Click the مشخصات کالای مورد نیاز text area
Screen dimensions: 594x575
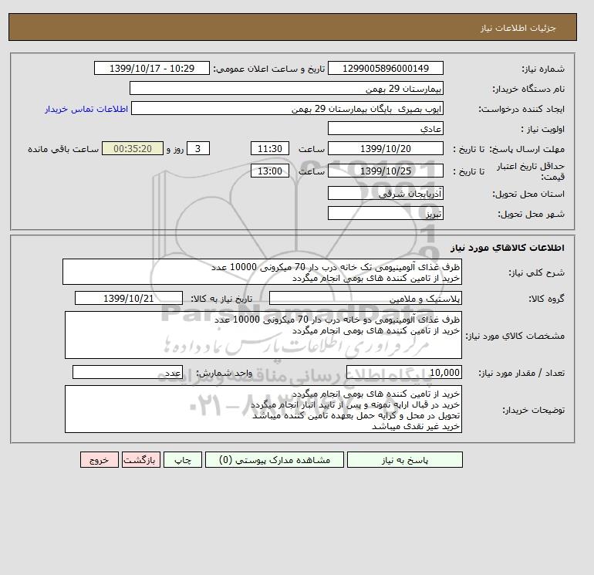click(x=263, y=335)
